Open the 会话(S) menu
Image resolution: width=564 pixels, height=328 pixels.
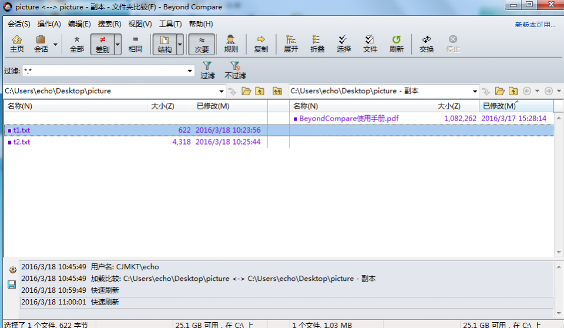[x=19, y=24]
